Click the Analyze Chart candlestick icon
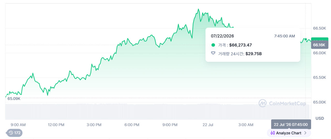 coord(273,133)
